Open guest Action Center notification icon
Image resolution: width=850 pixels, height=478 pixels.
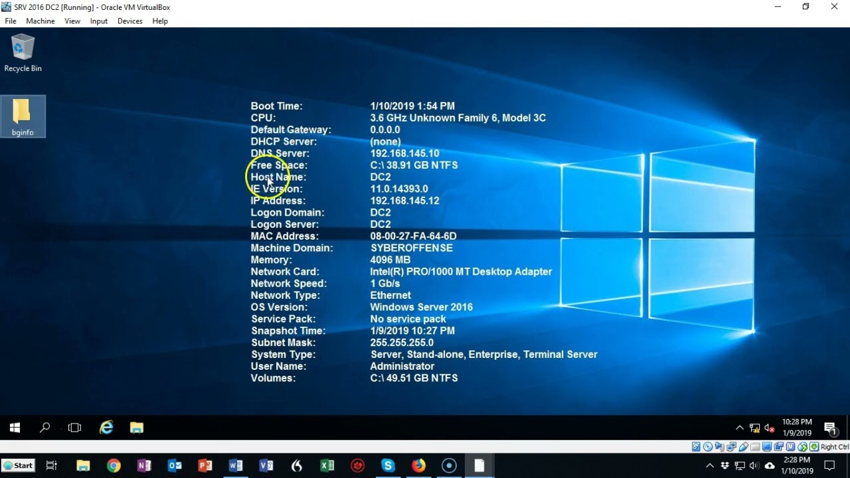830,428
